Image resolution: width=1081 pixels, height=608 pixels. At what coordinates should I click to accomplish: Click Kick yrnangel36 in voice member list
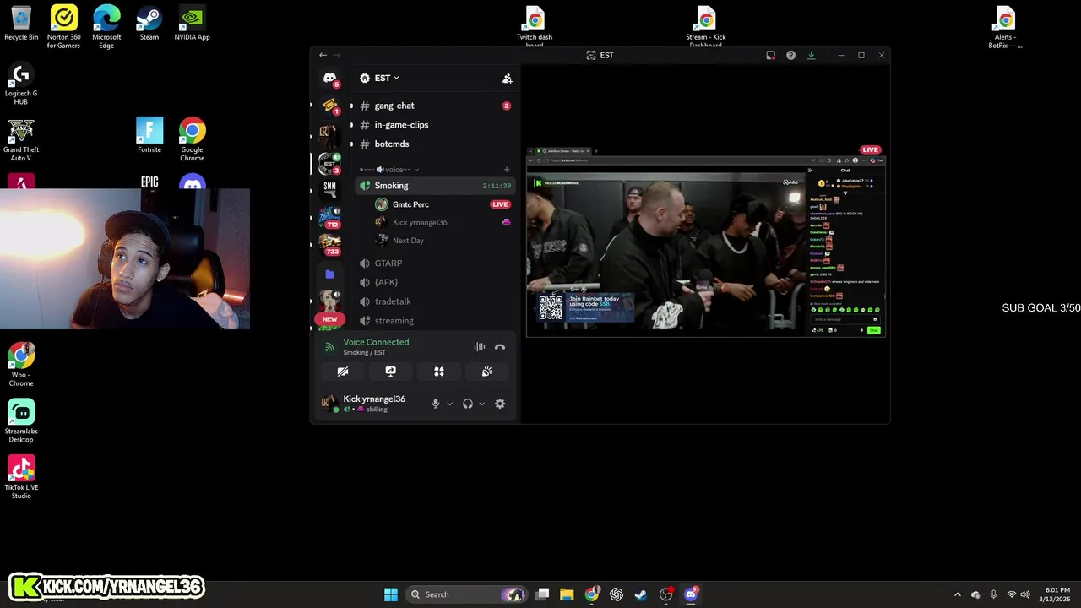[420, 223]
